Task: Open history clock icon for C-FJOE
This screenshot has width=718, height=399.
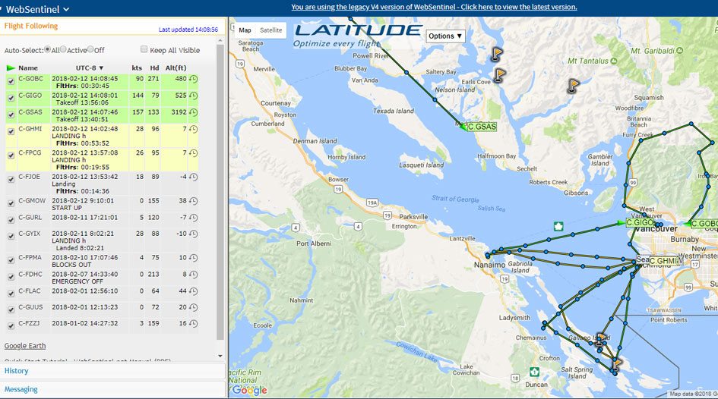Action: 193,177
